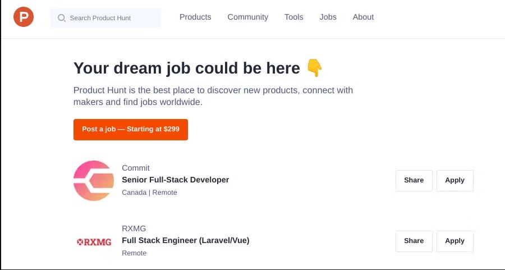The width and height of the screenshot is (505, 270).
Task: Share the Full Stack Engineer (Laravel/Vue) job
Action: pos(414,241)
